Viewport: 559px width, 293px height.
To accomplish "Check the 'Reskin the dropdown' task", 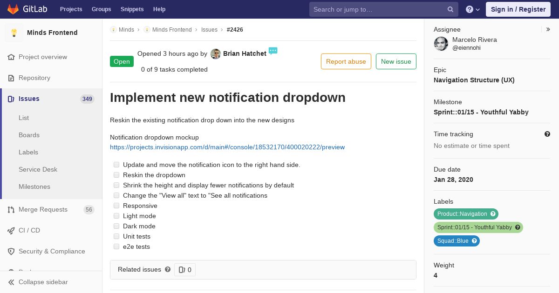I will click(116, 175).
